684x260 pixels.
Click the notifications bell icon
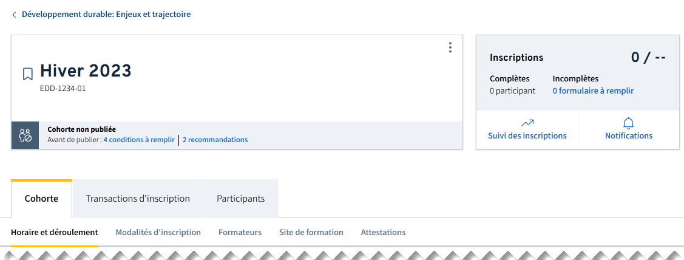click(628, 123)
